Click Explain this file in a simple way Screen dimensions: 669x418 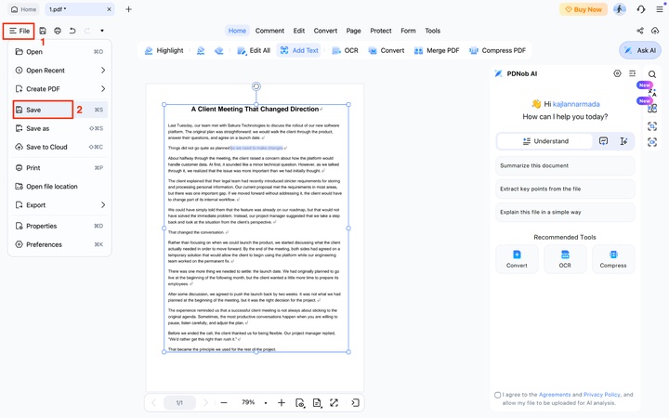point(565,212)
